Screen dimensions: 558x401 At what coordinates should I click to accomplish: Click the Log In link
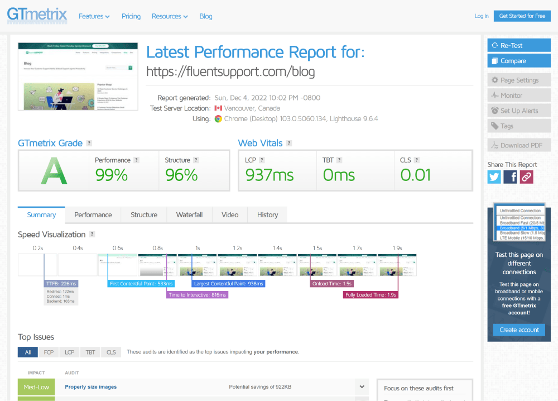[x=482, y=16]
